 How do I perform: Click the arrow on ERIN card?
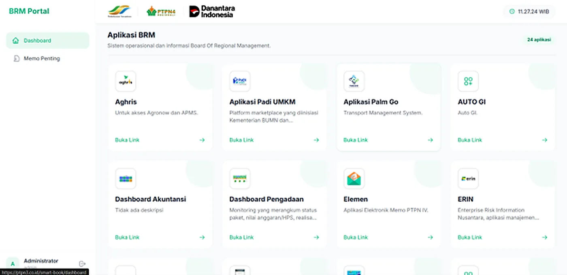tap(545, 237)
